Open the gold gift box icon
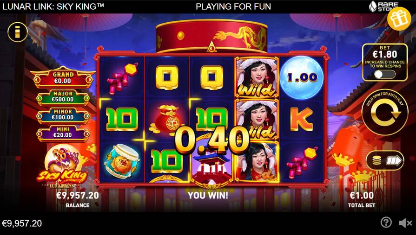 tap(399, 19)
